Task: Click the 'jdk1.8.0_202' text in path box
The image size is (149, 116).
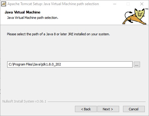Action: [51, 64]
